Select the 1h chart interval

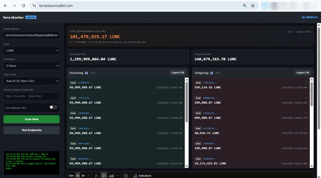[x=78, y=176]
